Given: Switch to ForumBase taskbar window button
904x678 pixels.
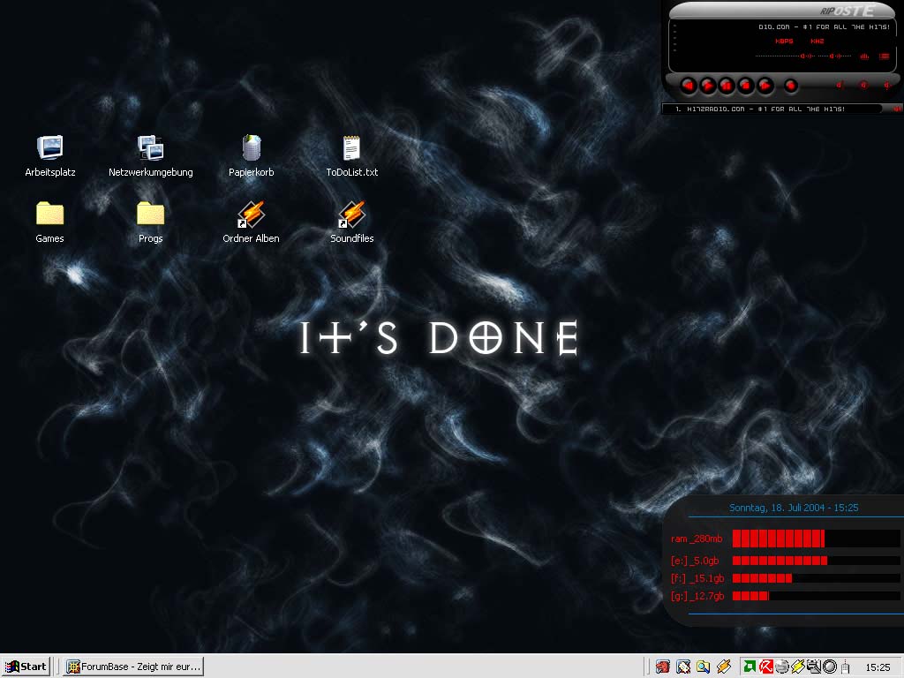Looking at the screenshot, I should (x=133, y=667).
